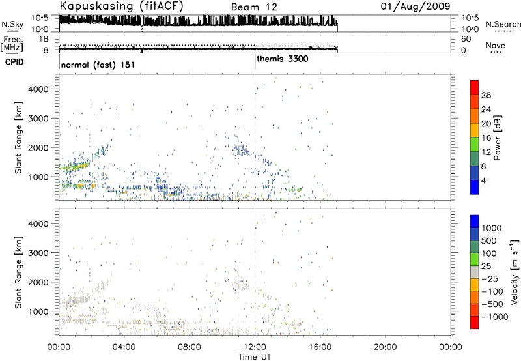Click the "2000" tick of the velocity panel
This screenshot has height=361, width=521.
(38, 282)
